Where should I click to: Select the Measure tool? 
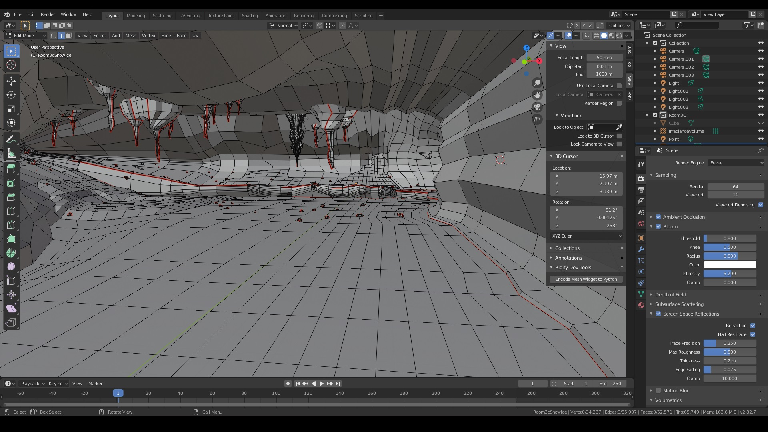tap(11, 154)
